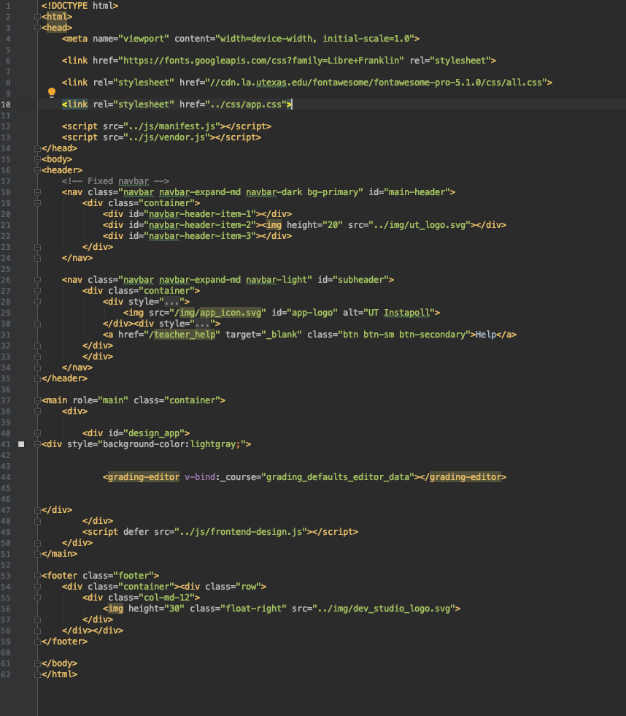Click the dev_studio_logo.svg image path
The height and width of the screenshot is (716, 626).
pyautogui.click(x=384, y=609)
